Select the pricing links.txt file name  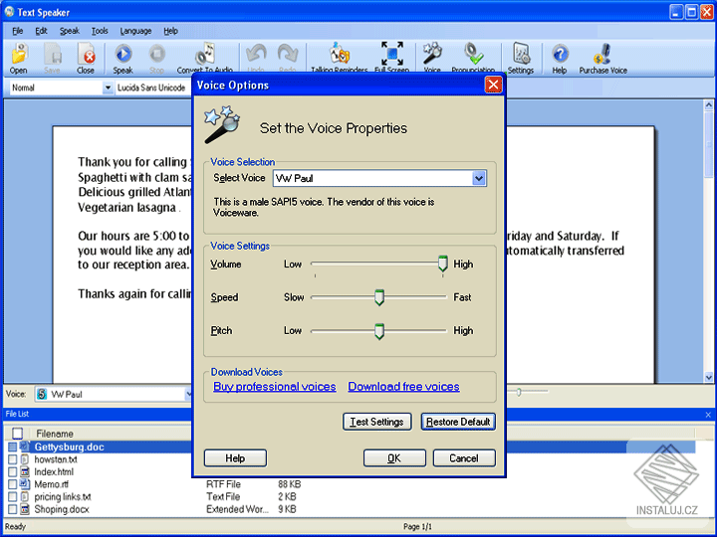tap(63, 496)
